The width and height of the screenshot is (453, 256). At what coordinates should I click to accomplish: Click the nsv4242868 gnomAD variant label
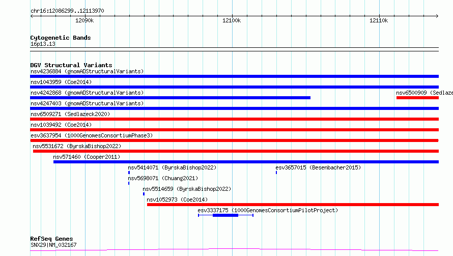[x=87, y=93]
